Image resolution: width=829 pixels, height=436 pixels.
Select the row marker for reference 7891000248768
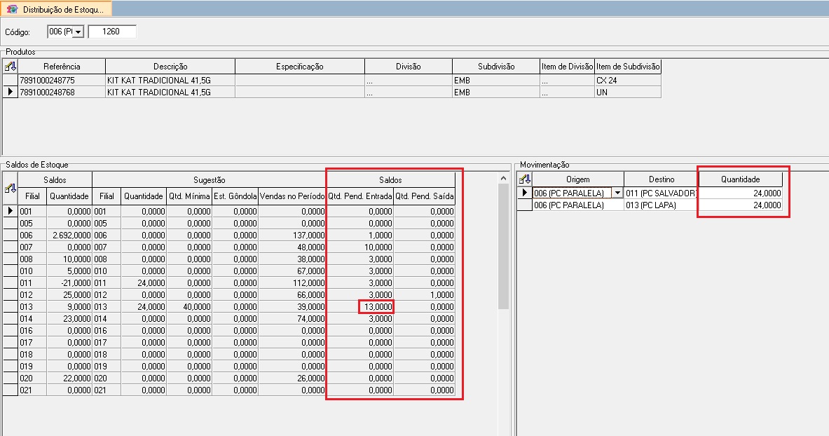pyautogui.click(x=10, y=92)
